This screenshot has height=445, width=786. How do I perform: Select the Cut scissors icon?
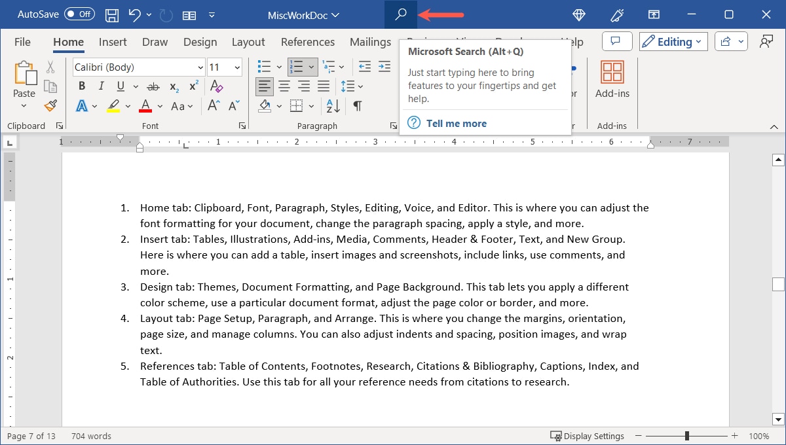51,67
